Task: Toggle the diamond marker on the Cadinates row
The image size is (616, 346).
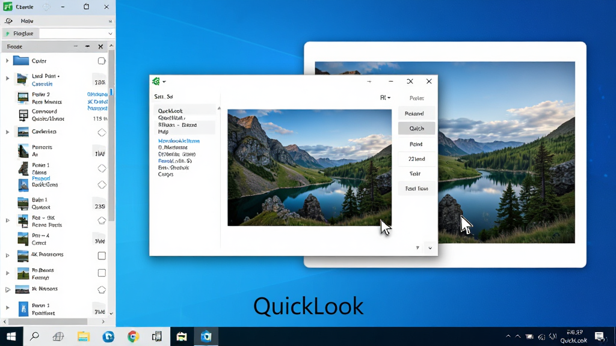Action: pyautogui.click(x=102, y=133)
